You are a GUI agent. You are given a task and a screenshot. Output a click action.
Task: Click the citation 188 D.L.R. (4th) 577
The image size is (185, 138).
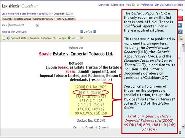(x=91, y=97)
